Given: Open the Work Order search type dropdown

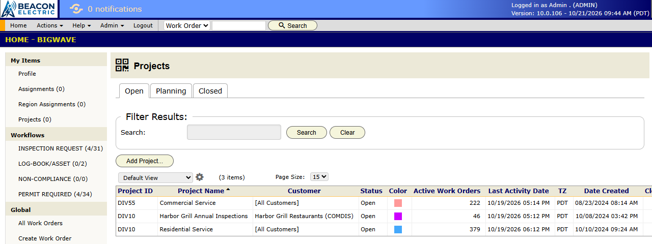Looking at the screenshot, I should (x=187, y=25).
